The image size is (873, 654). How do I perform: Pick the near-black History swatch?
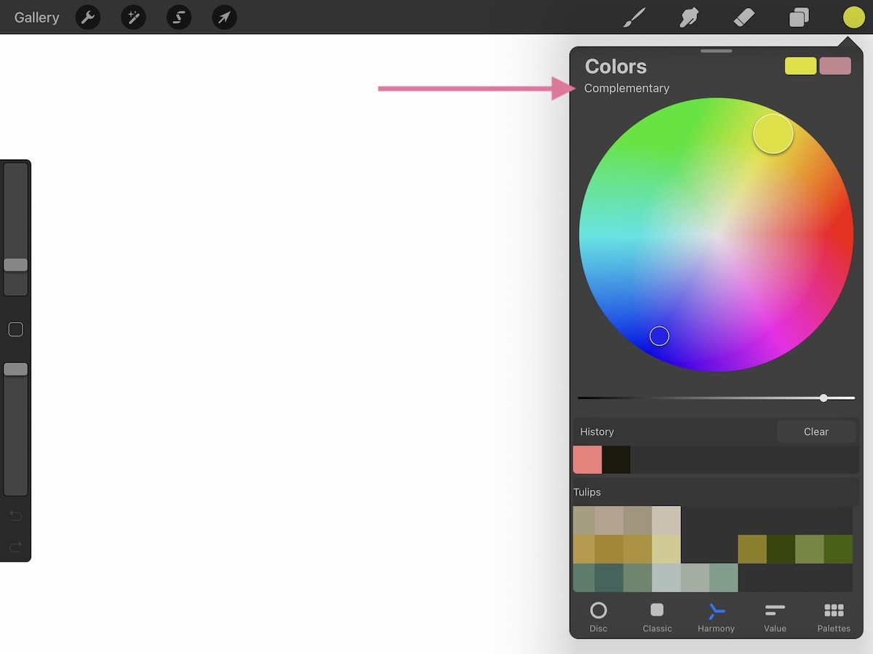tap(616, 460)
